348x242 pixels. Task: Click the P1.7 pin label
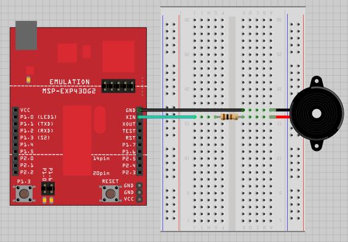click(x=129, y=145)
